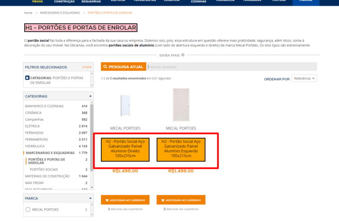This screenshot has width=339, height=221.
Task: Go to Home breadcrumb link
Action: point(28,13)
